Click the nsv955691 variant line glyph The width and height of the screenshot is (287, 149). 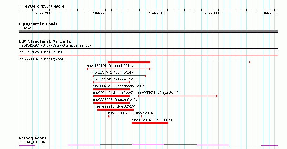point(178,96)
